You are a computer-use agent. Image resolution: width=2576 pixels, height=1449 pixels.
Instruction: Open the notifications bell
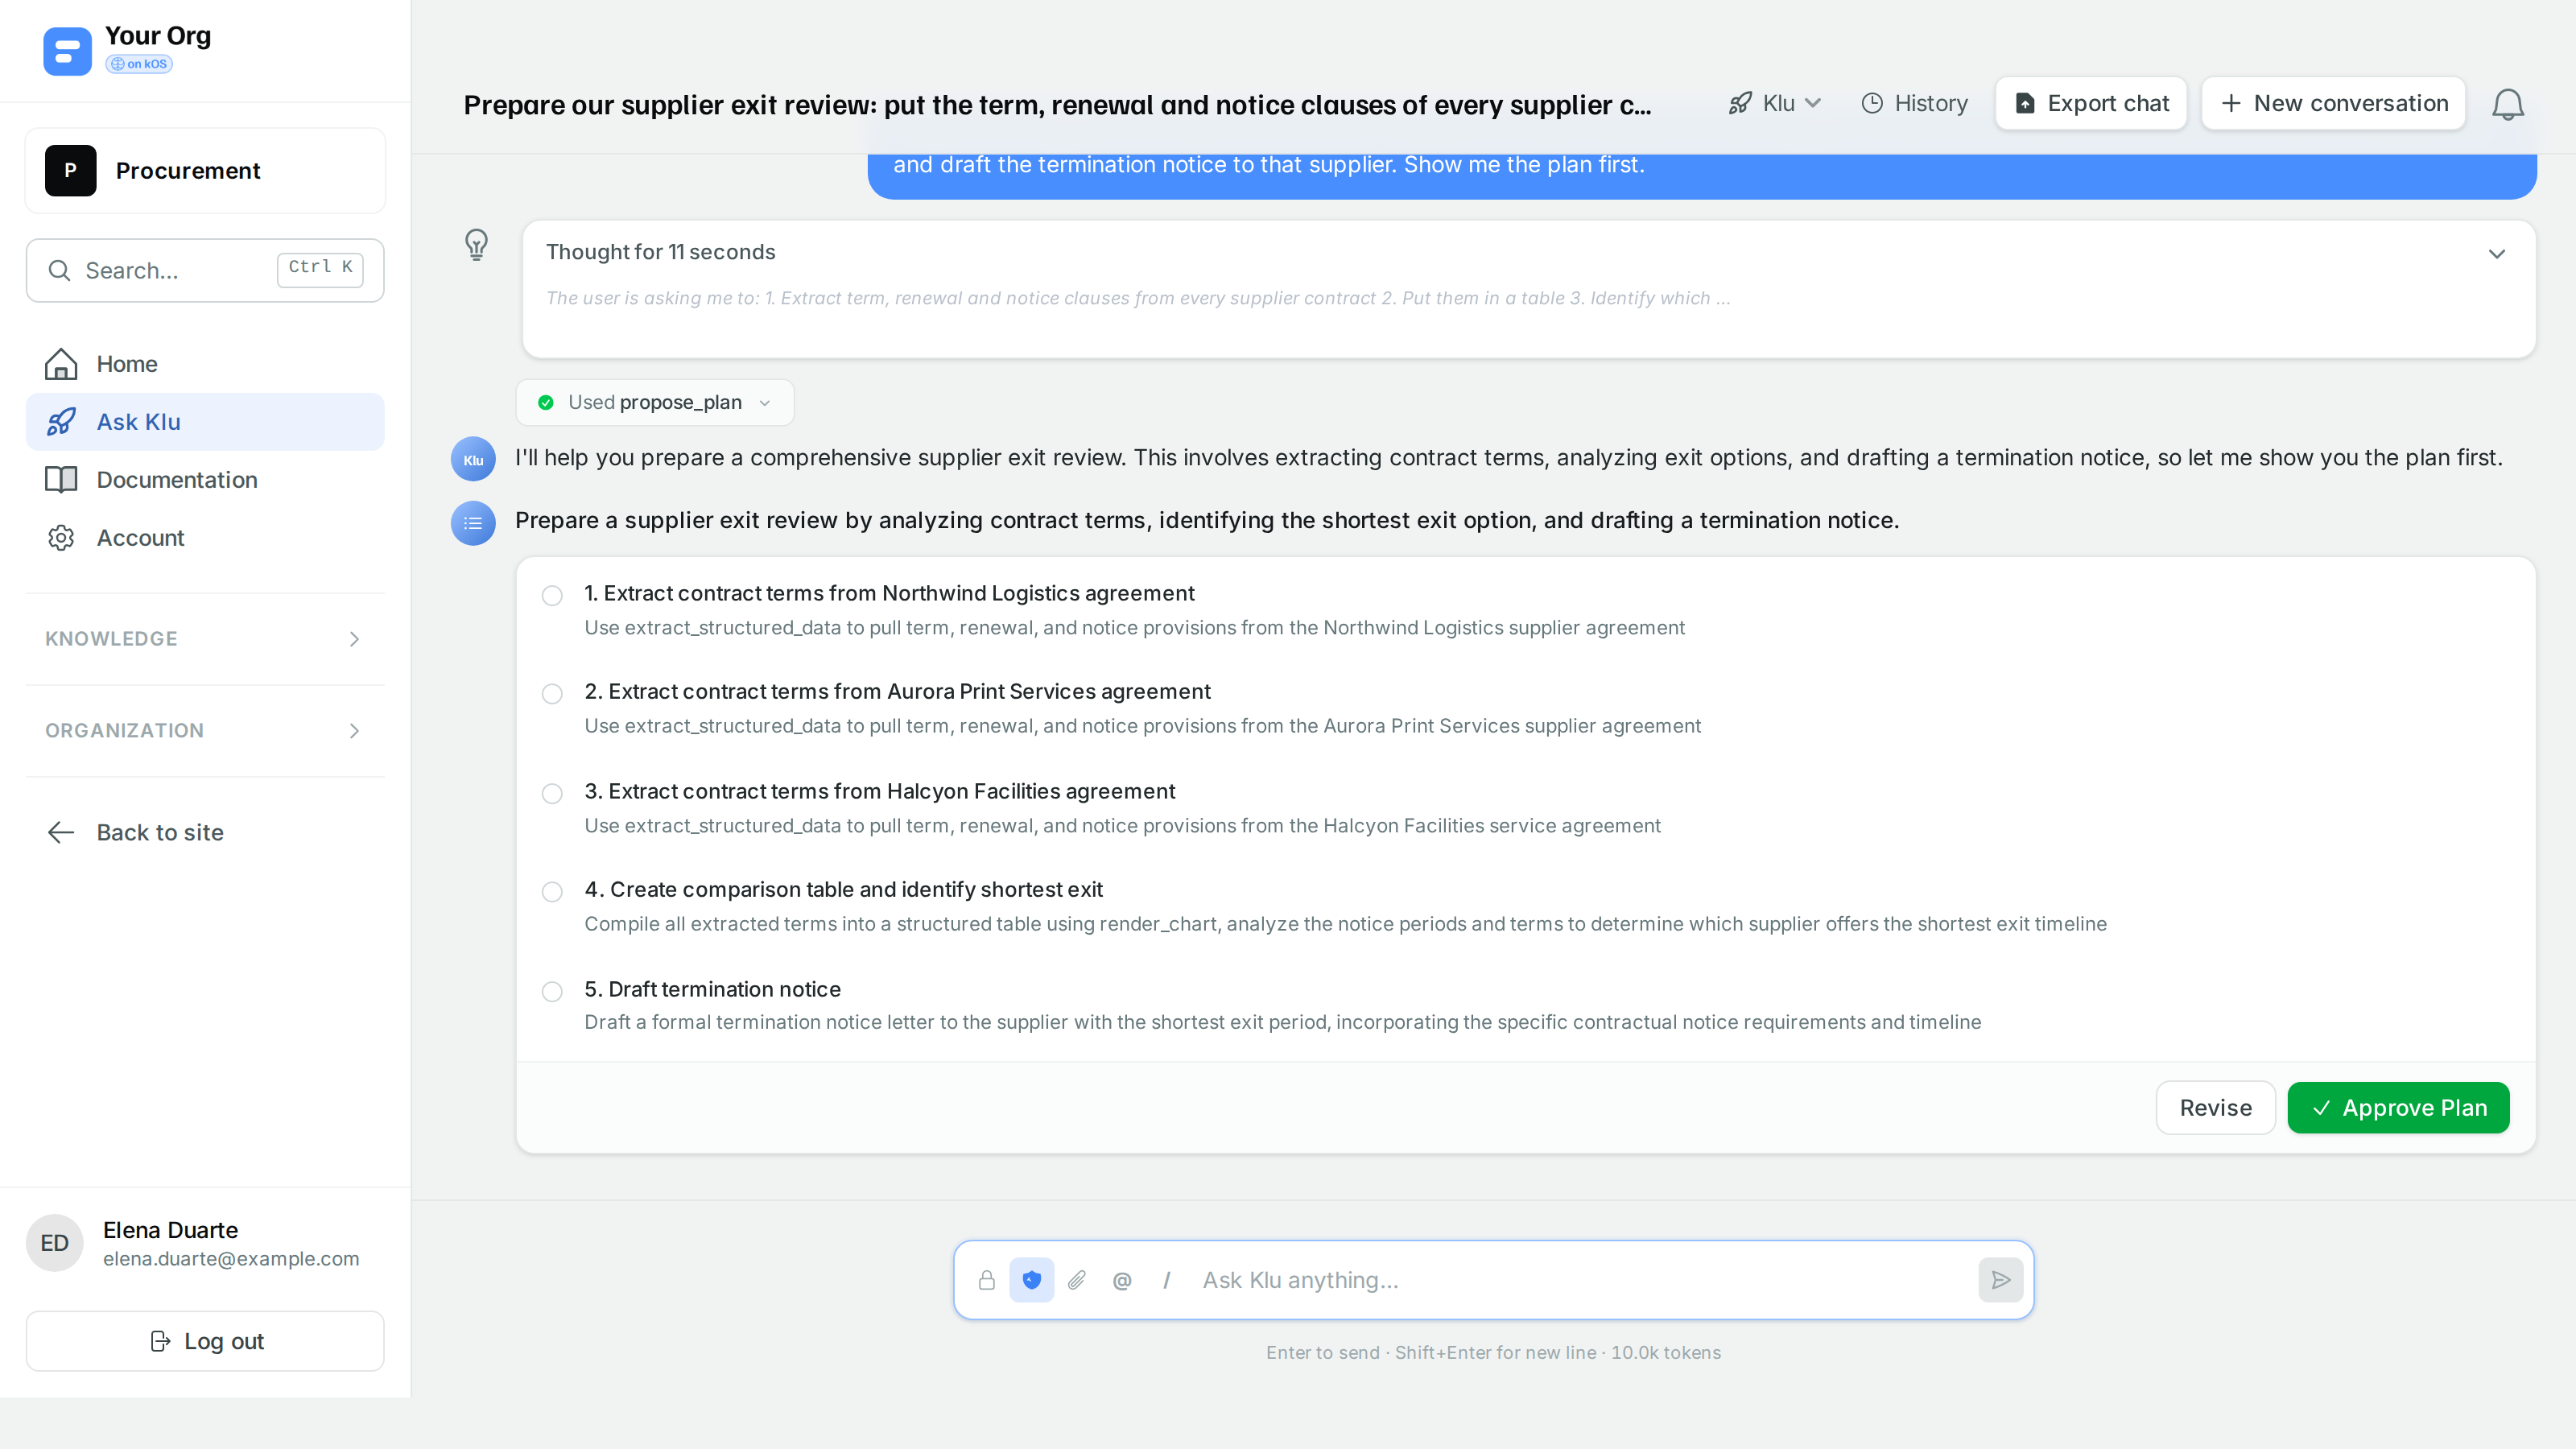point(2507,104)
